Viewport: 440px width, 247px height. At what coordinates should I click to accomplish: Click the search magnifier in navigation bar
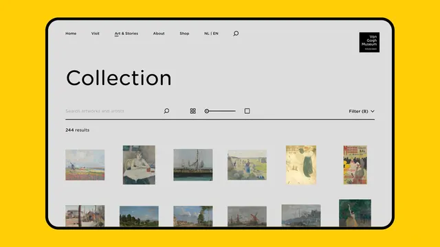coord(236,34)
